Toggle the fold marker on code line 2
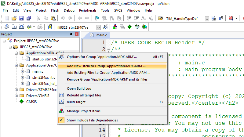This screenshot has height=137, width=244. [108, 50]
